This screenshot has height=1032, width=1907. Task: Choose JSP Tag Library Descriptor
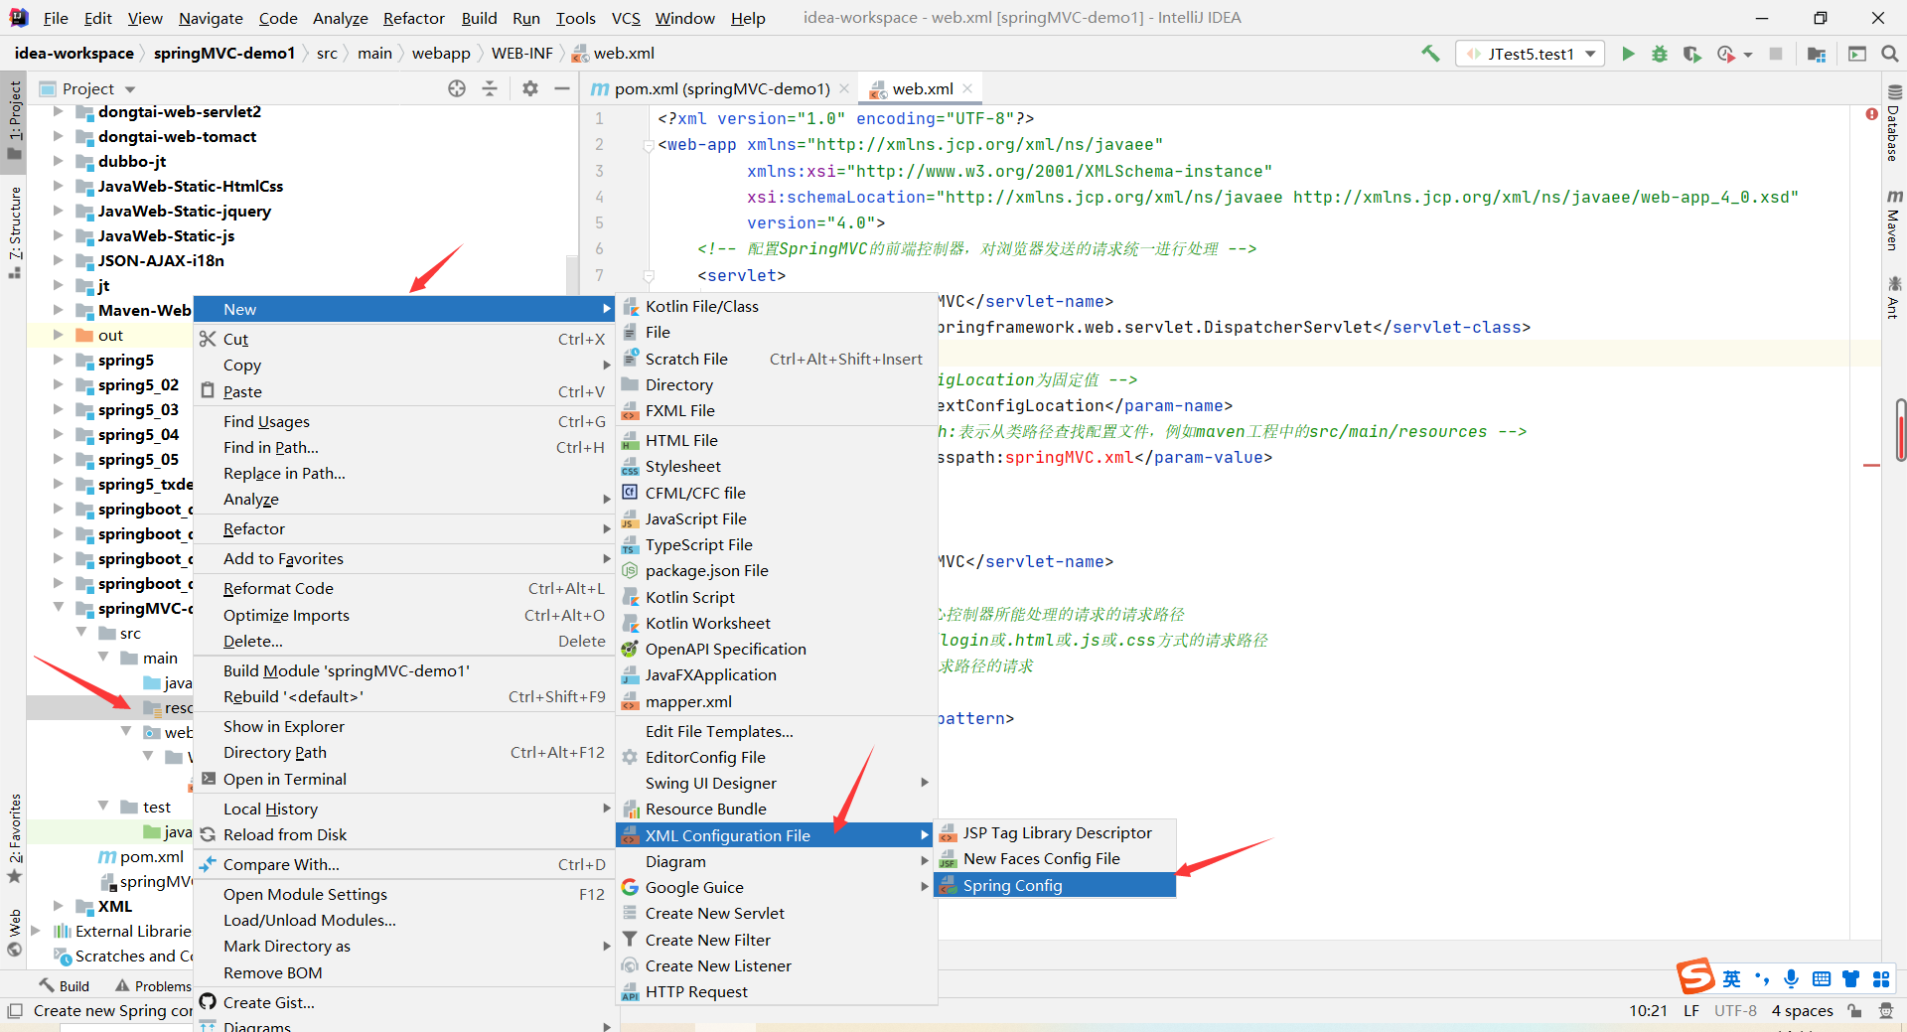1056,832
